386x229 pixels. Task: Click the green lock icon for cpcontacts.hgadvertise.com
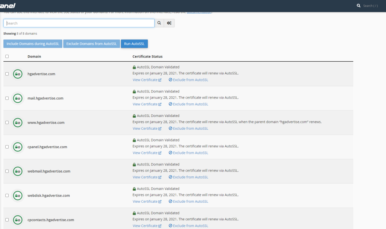click(17, 220)
